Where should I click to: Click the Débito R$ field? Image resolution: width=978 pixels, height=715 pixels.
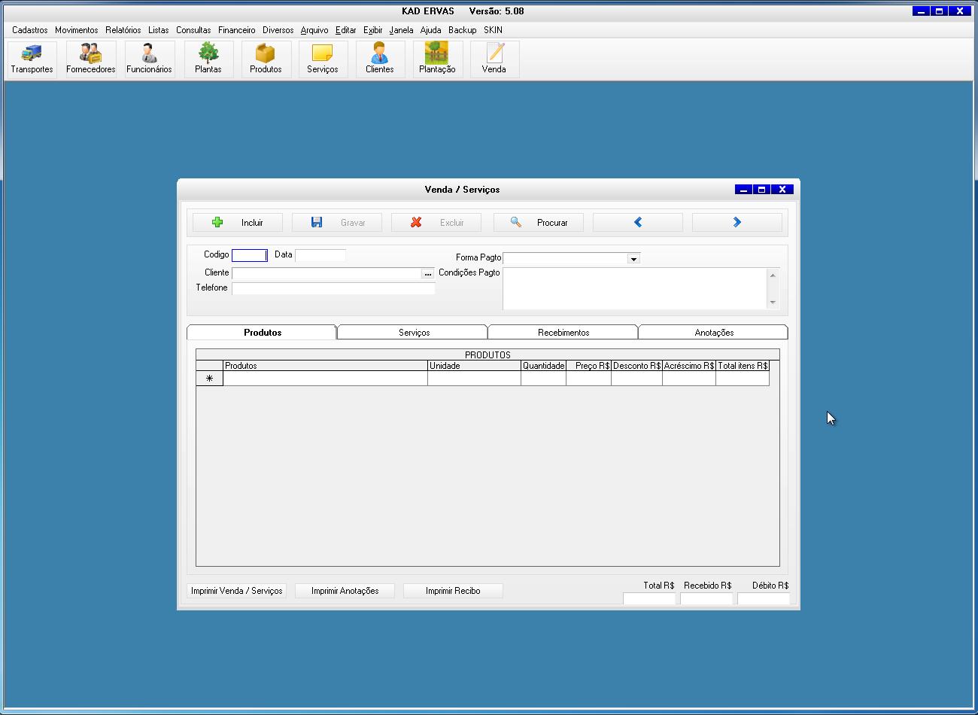coord(764,599)
